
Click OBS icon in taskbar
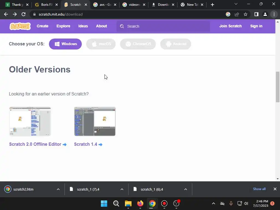tap(176, 203)
